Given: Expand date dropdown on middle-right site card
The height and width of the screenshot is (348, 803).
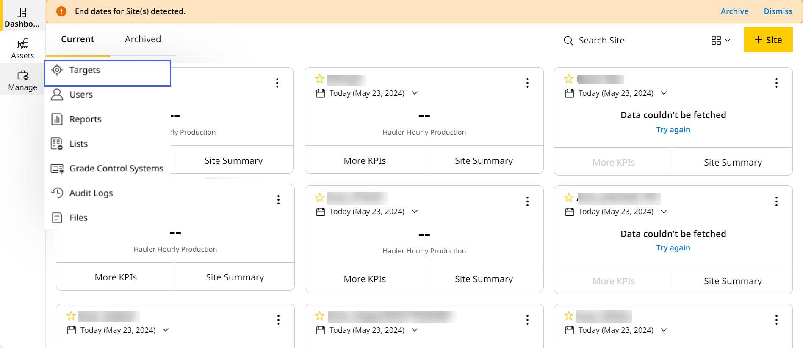Looking at the screenshot, I should (664, 211).
